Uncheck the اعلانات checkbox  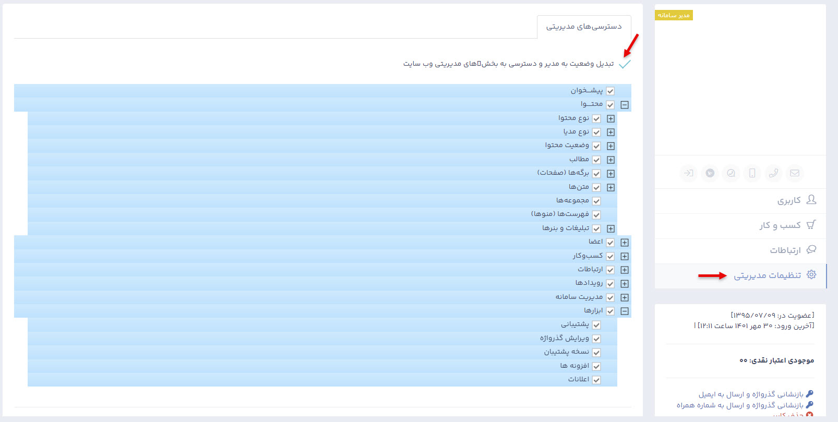click(x=596, y=380)
